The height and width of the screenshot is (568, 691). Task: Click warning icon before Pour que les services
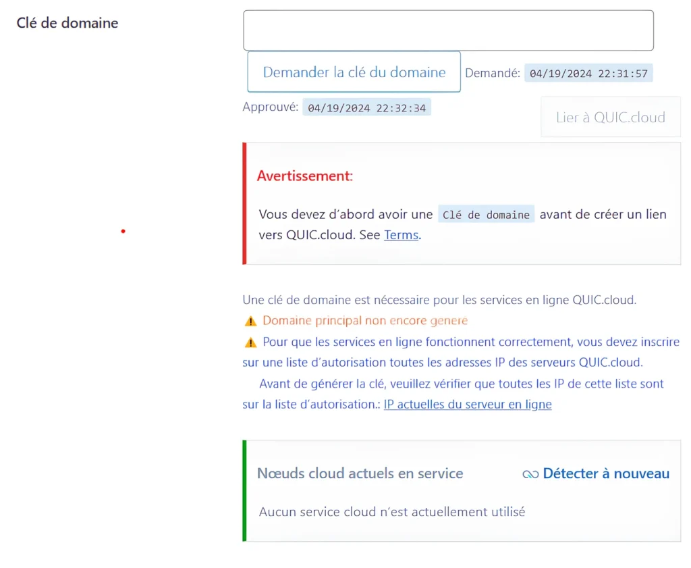pyautogui.click(x=250, y=342)
